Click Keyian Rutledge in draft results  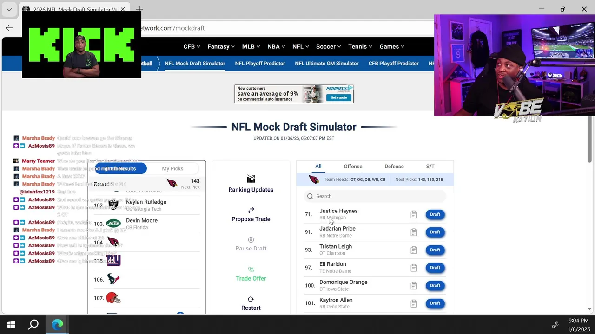[146, 202]
